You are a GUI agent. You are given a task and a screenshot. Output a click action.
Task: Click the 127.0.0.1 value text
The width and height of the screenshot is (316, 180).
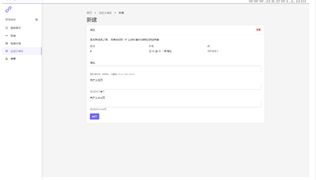(213, 51)
